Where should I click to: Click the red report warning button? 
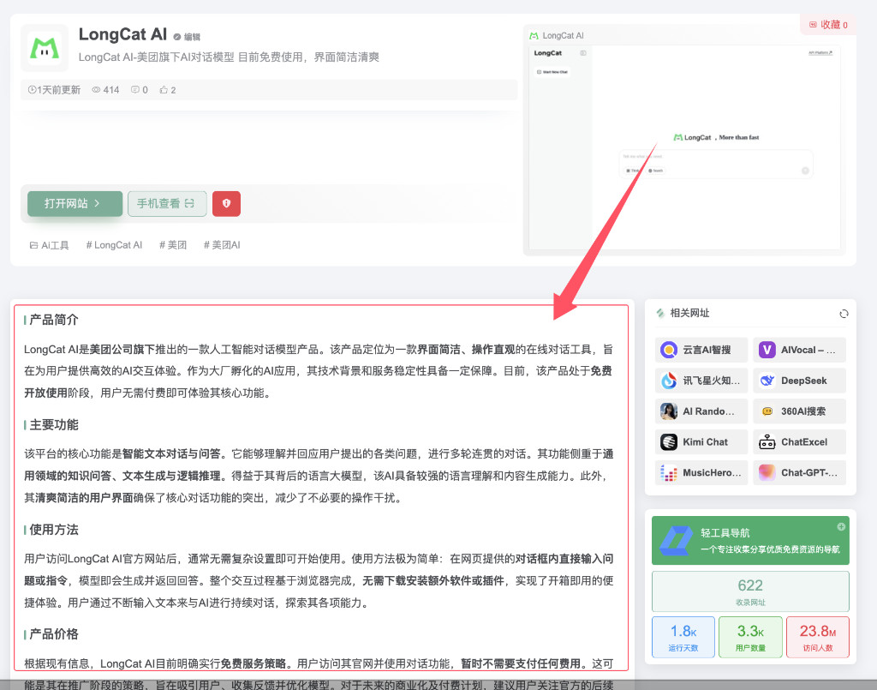tap(225, 203)
